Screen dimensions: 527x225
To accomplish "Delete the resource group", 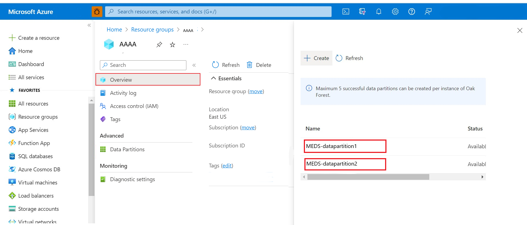I will pyautogui.click(x=259, y=65).
